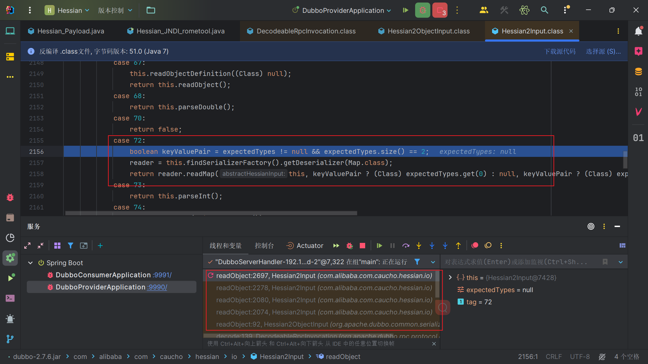Close the Hessian2Input.class tab
The image size is (648, 364).
(x=571, y=31)
